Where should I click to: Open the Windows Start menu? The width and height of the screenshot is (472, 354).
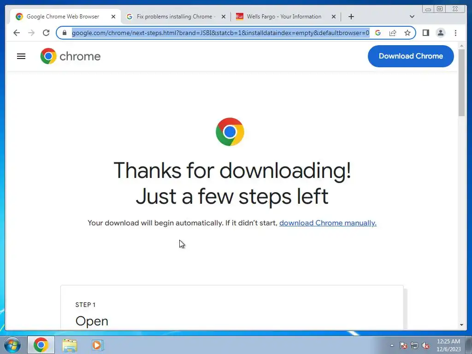pos(12,345)
